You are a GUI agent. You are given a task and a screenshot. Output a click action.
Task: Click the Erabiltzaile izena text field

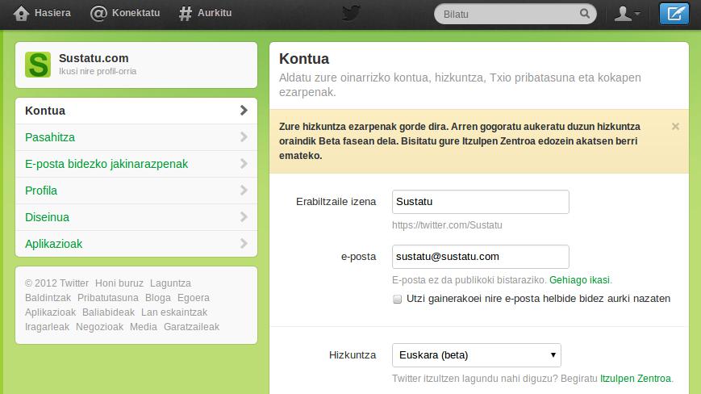tap(480, 202)
